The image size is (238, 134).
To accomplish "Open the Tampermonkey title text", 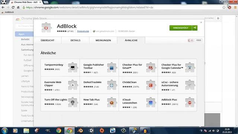I will tap(54, 65).
